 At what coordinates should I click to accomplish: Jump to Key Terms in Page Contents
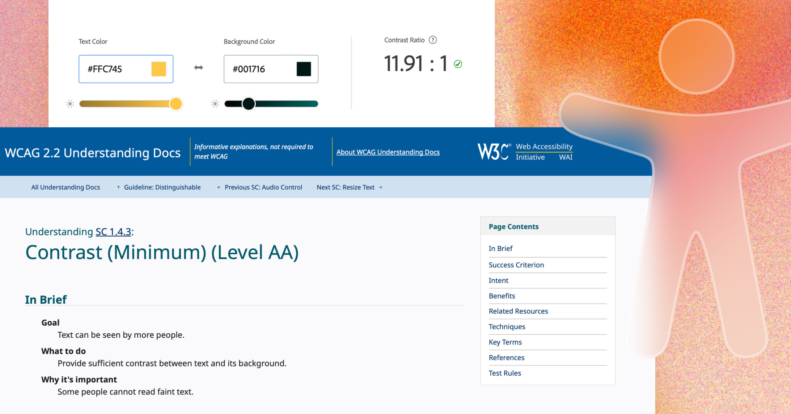coord(505,342)
